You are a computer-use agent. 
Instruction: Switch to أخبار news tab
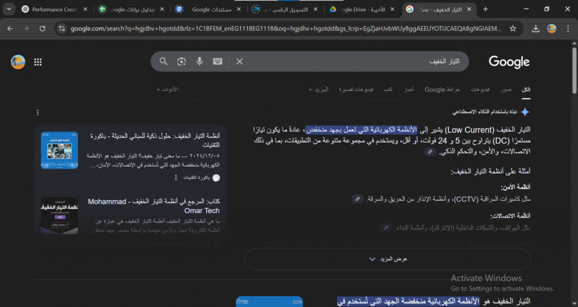click(x=409, y=90)
